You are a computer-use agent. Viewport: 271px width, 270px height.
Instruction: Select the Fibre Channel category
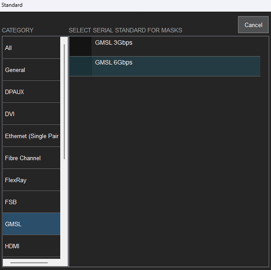31,158
